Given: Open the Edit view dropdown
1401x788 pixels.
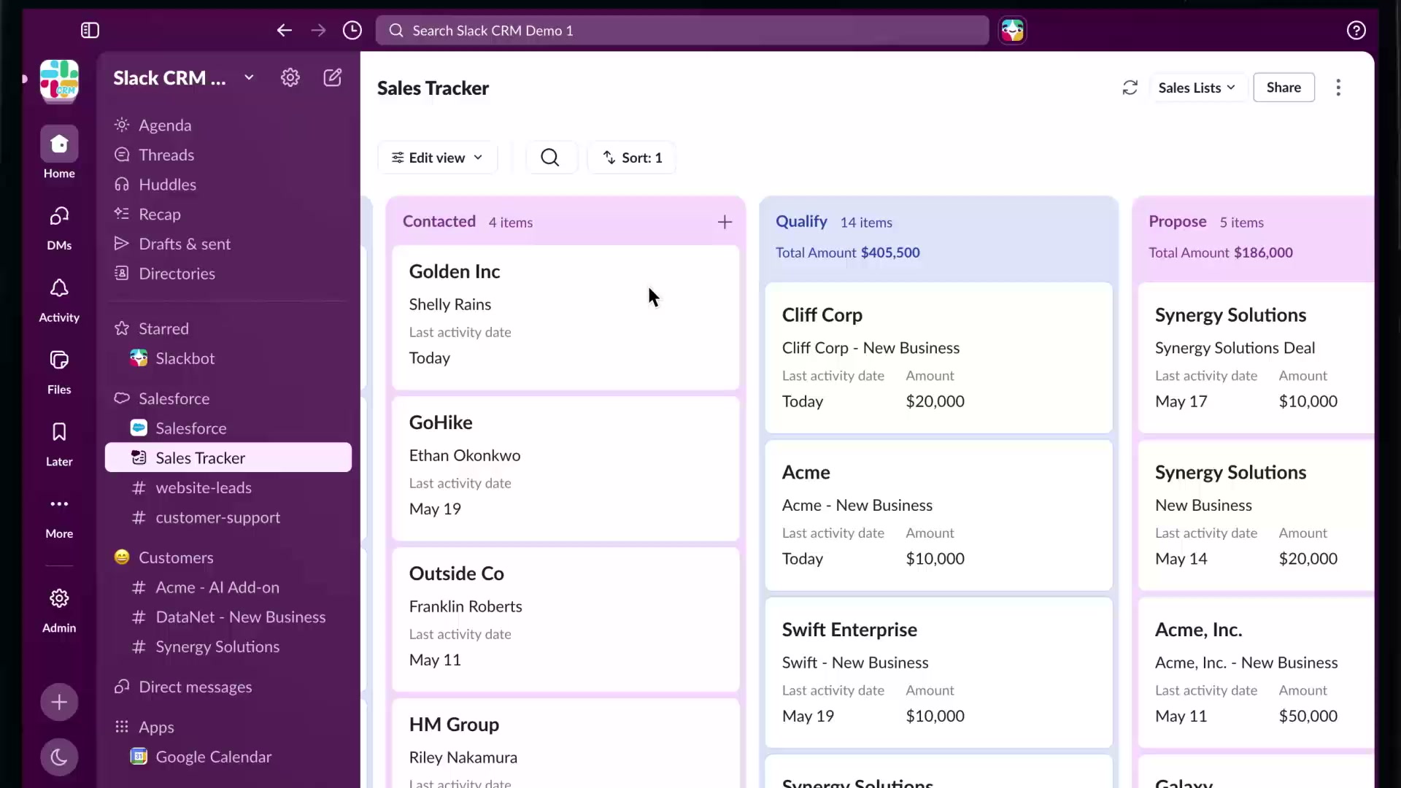Looking at the screenshot, I should point(437,158).
